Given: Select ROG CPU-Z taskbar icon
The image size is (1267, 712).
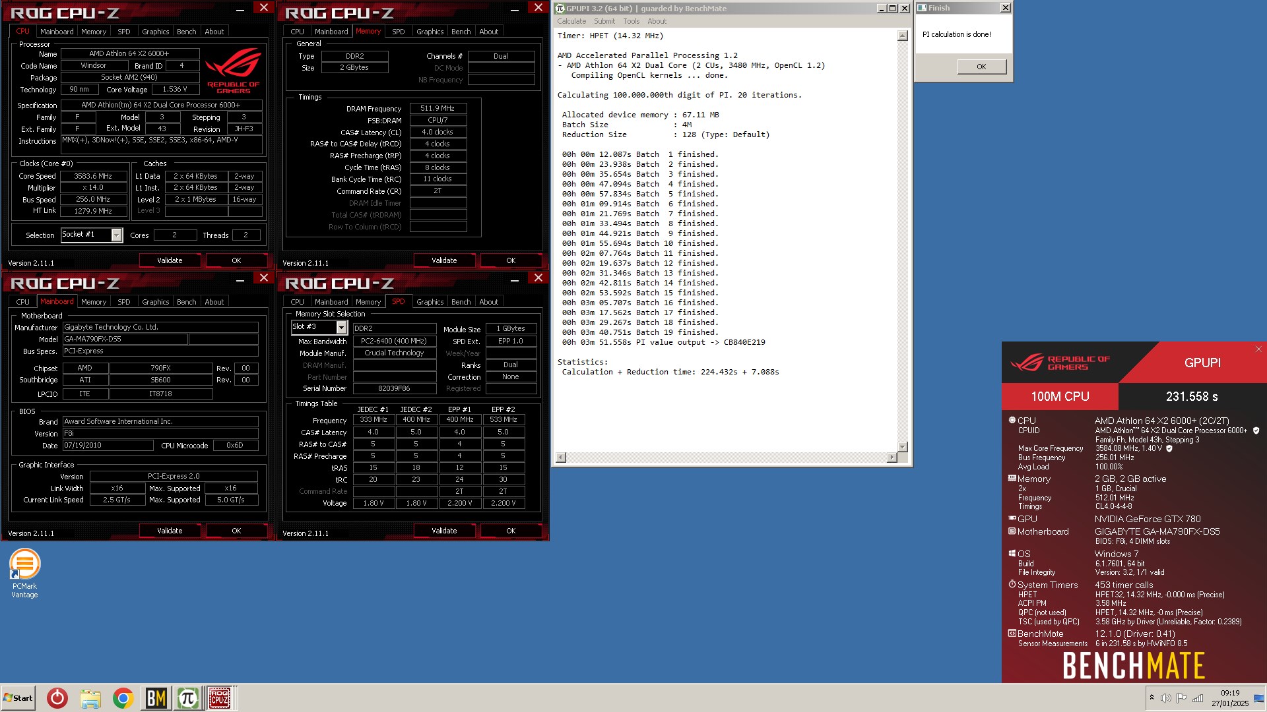Looking at the screenshot, I should pos(220,697).
